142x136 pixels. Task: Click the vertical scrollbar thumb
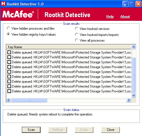pos(134,75)
